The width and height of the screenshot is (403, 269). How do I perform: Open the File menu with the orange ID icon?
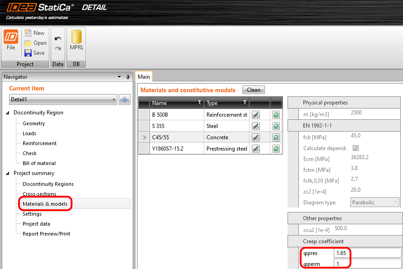11,40
